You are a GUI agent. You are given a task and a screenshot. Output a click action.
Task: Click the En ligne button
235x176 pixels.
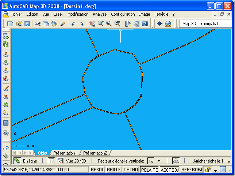tap(26, 161)
